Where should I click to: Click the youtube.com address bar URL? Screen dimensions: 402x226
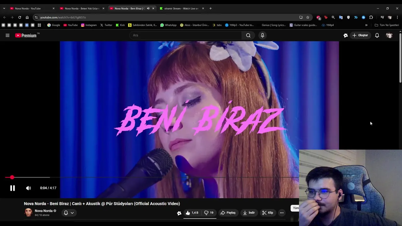[x=63, y=17]
